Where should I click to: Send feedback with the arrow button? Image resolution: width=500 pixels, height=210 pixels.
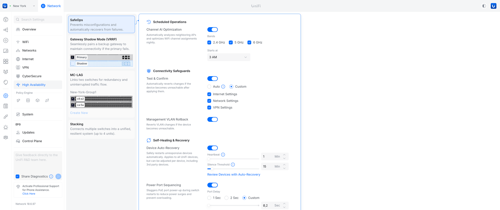point(58,176)
